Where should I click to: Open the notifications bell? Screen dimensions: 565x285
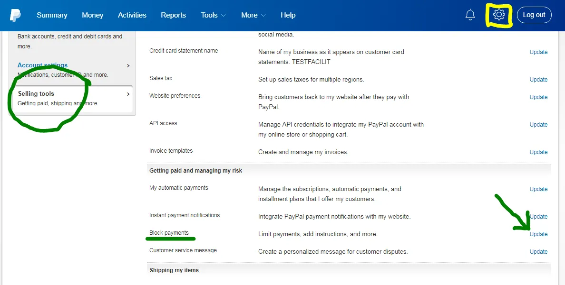(470, 15)
